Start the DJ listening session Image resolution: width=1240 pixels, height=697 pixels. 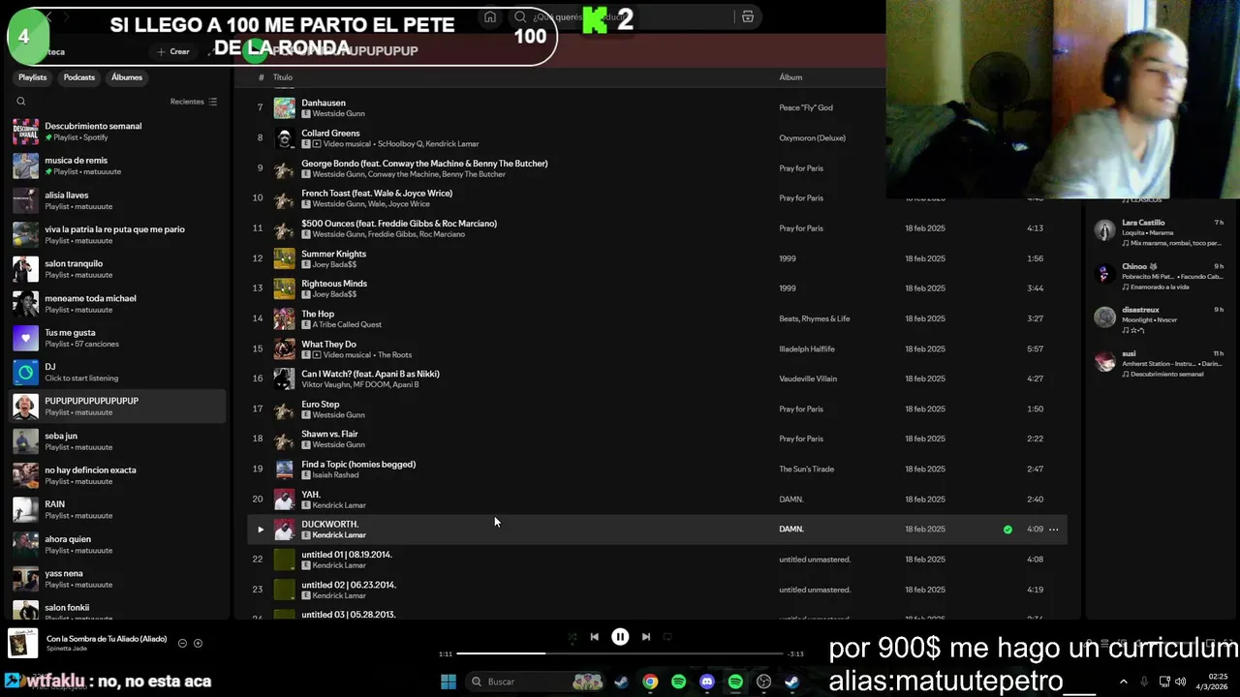click(117, 373)
